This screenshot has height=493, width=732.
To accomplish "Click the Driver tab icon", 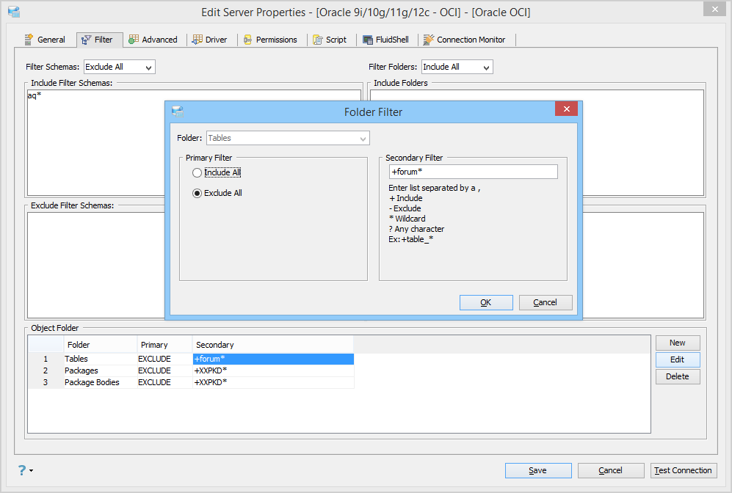I will point(198,40).
